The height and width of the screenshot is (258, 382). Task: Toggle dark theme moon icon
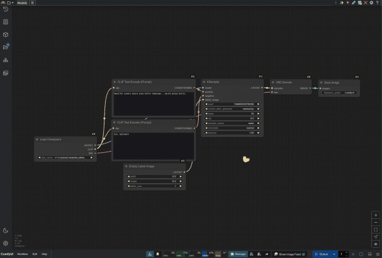6,230
